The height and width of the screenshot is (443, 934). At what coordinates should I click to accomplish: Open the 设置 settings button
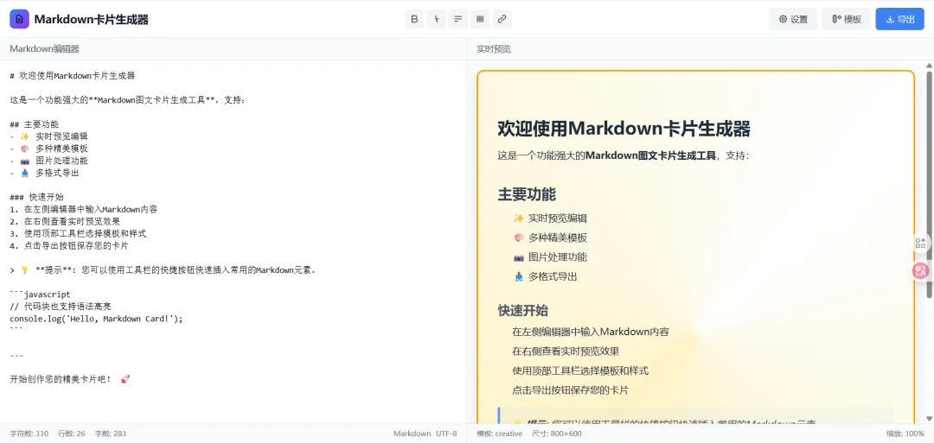[793, 19]
